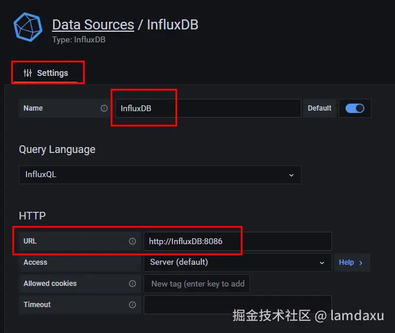Click the info icon beside URL
The width and height of the screenshot is (395, 333).
[x=132, y=241]
